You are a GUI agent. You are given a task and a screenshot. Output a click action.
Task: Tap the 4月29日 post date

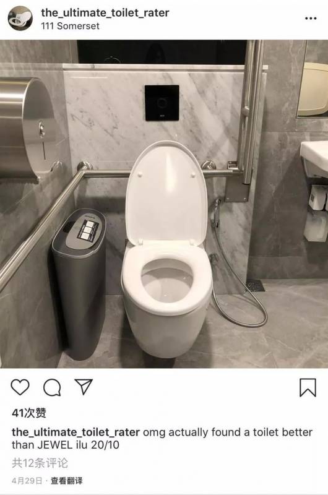tap(27, 481)
